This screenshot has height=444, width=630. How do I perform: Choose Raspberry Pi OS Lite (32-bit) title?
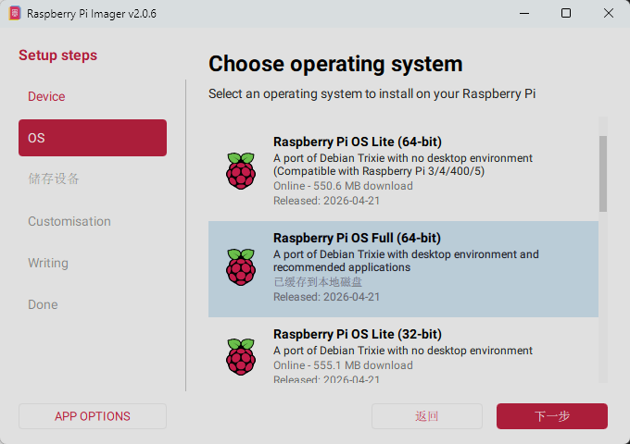pyautogui.click(x=358, y=334)
